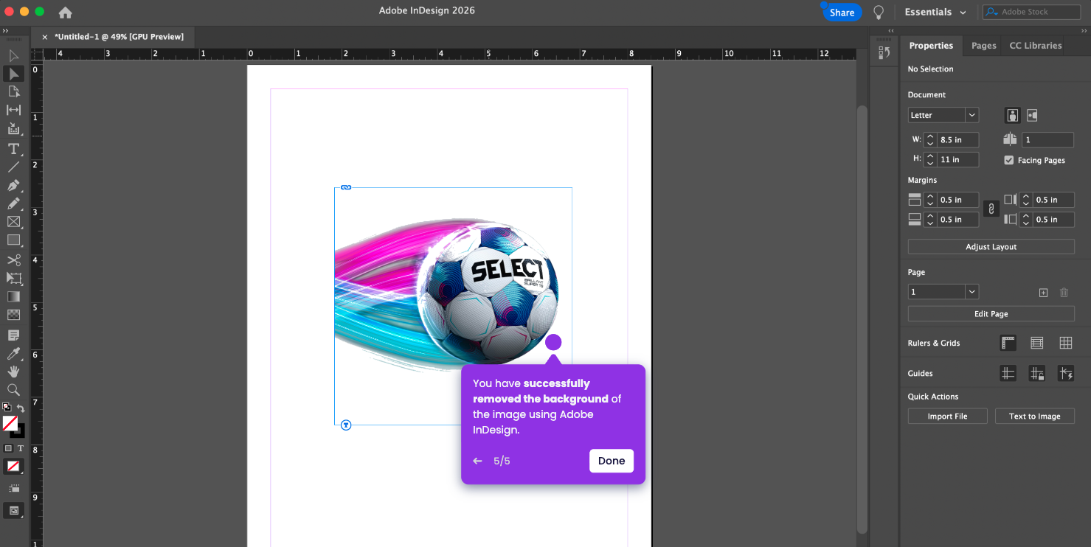Screen dimensions: 1091x547
Task: Click the Text to Image button
Action: point(1034,417)
